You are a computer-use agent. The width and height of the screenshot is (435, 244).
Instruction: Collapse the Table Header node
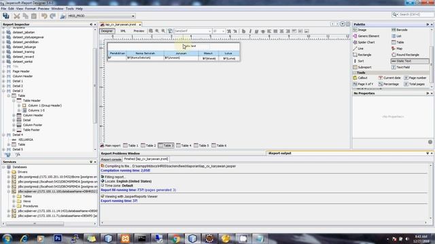(x=14, y=101)
